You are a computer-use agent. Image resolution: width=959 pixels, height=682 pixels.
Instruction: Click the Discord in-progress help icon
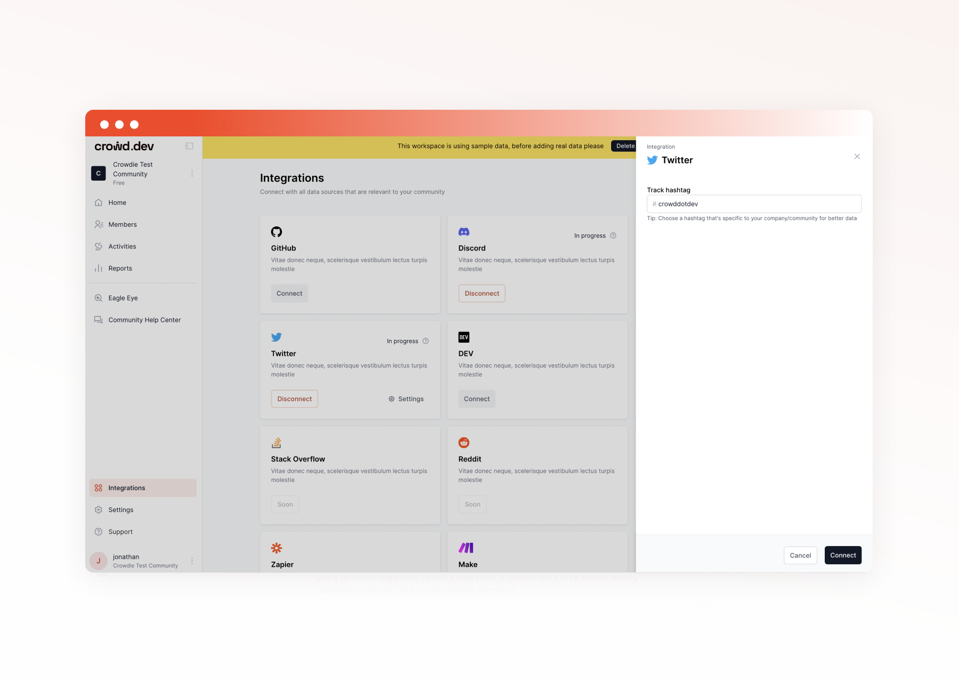click(613, 236)
